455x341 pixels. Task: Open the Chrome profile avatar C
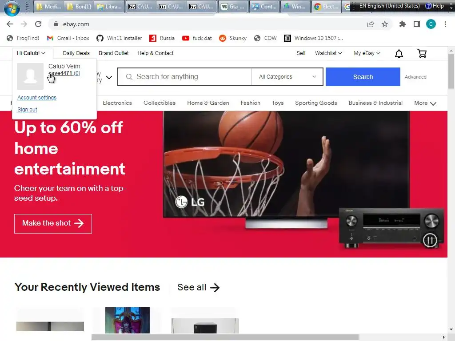click(x=431, y=24)
